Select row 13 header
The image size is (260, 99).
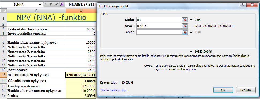[3, 75]
